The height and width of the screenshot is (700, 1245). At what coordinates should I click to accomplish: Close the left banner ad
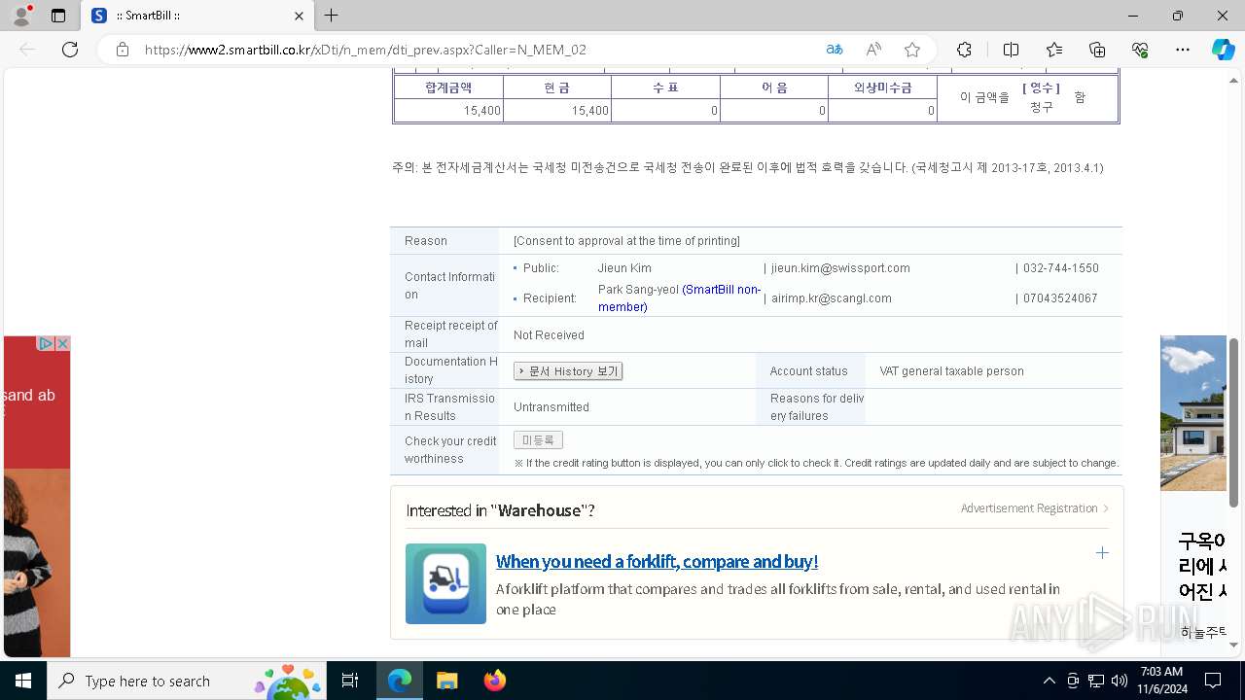62,343
